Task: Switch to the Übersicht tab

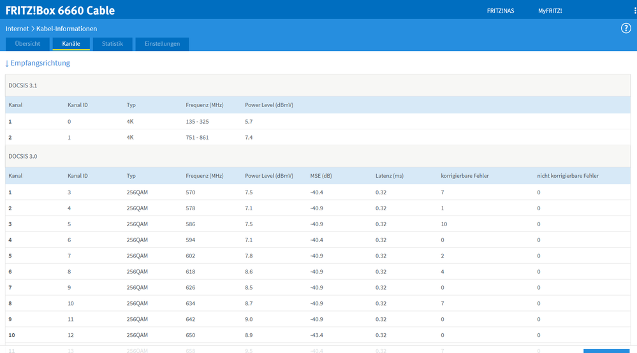Action: coord(27,44)
